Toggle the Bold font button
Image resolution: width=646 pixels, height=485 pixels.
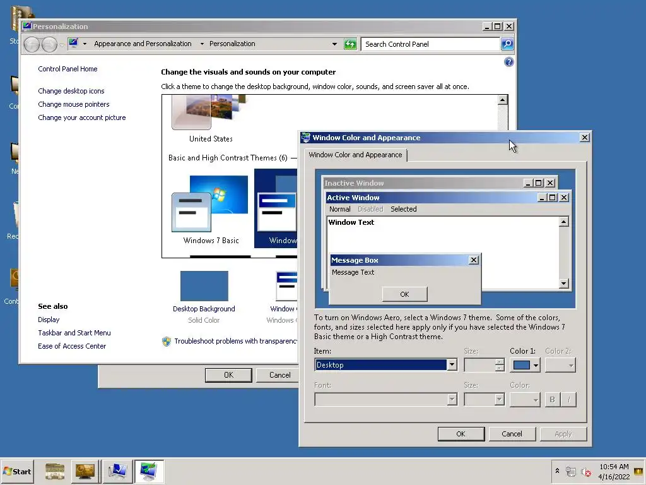pos(553,399)
